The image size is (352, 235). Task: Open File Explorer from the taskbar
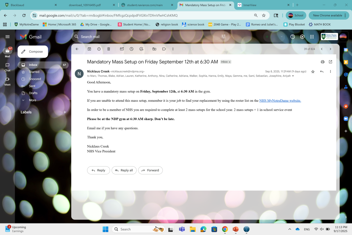coord(193,229)
